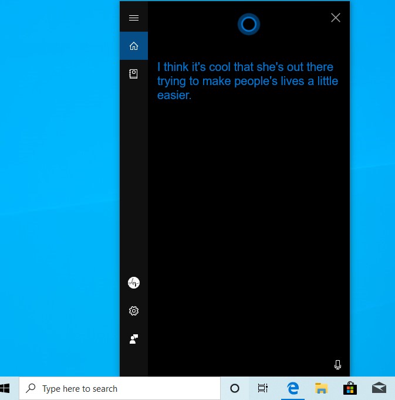Click the microphone icon in Cortana
Viewport: 395px width, 400px height.
(337, 365)
